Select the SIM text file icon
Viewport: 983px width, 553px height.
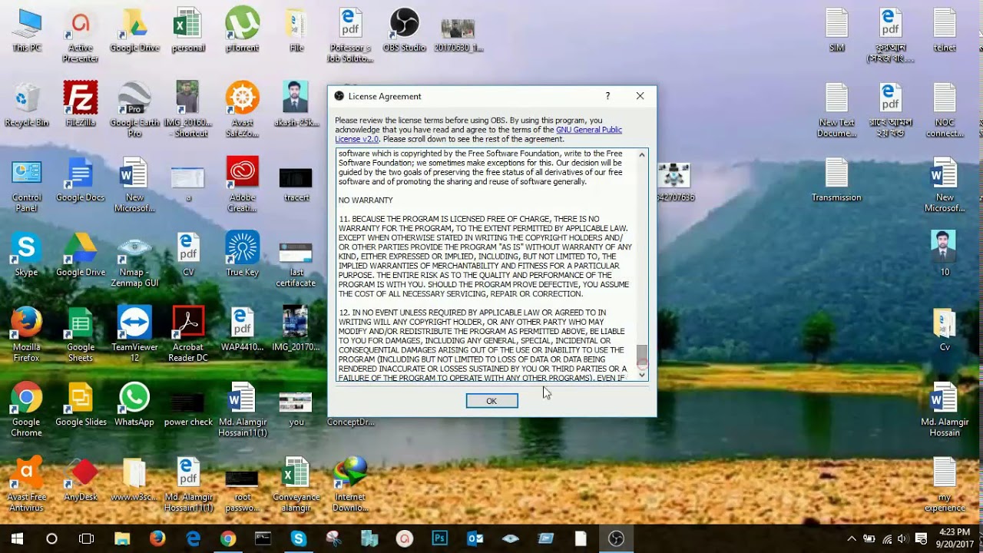point(836,31)
